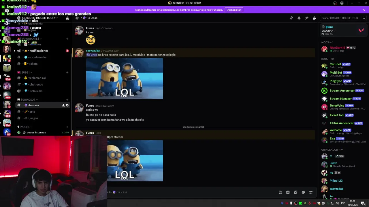Click Funes username on the 'ke we' message

click(x=90, y=28)
